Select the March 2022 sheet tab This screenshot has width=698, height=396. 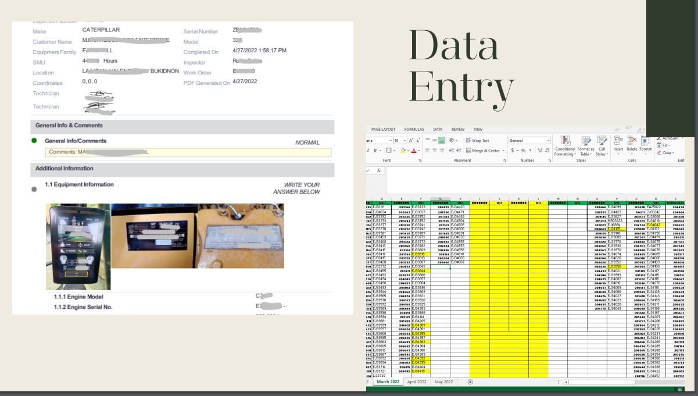(x=387, y=381)
